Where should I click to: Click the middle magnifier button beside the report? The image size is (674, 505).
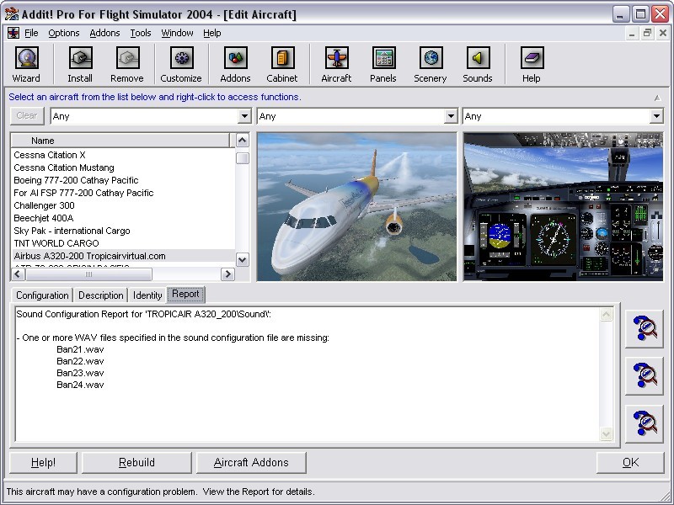click(645, 376)
